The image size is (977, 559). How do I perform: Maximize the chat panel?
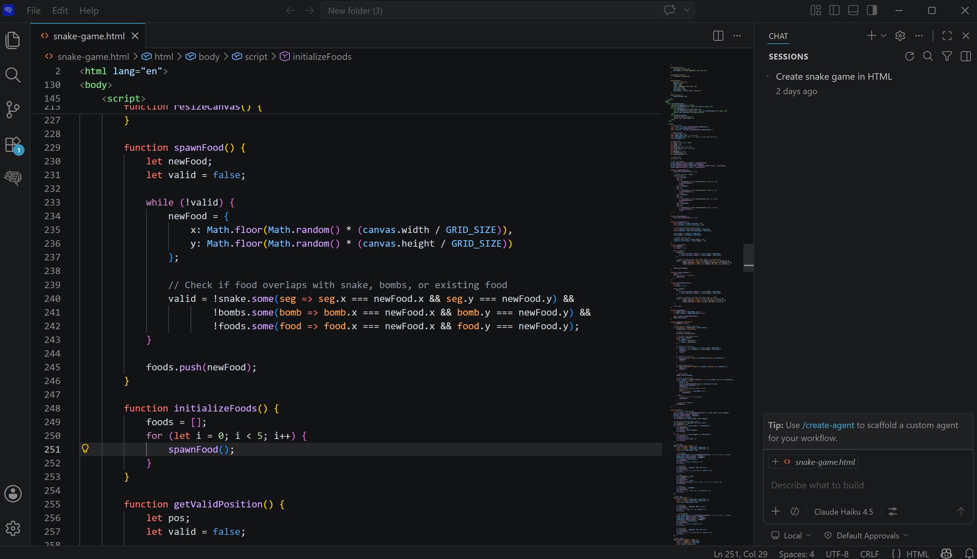click(947, 36)
